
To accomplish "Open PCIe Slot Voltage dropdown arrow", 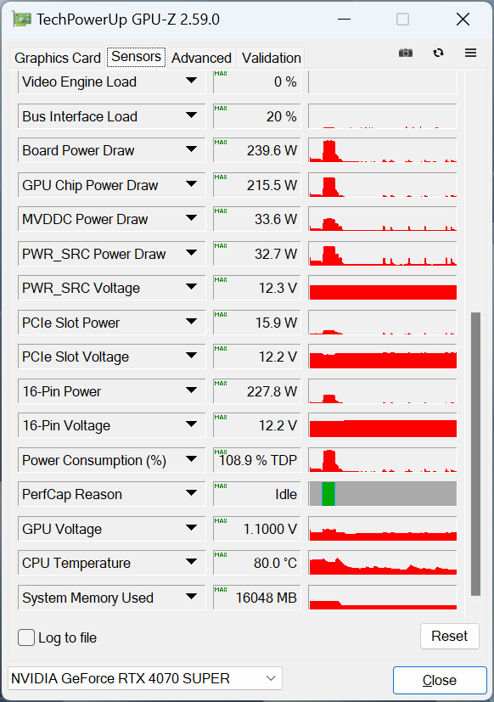I will [191, 356].
